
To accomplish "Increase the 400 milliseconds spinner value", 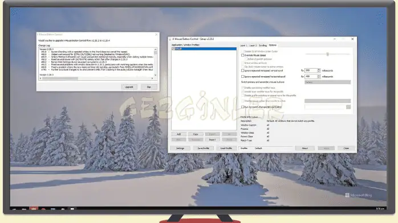I will [x=319, y=75].
